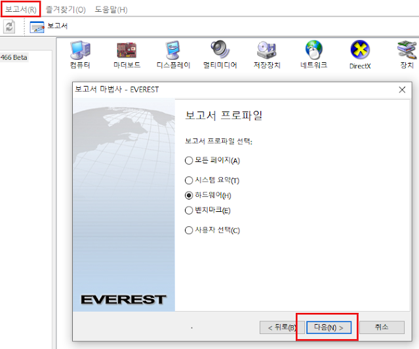This screenshot has width=419, height=349.
Task: Open the DirectX category icon
Action: coord(360,54)
